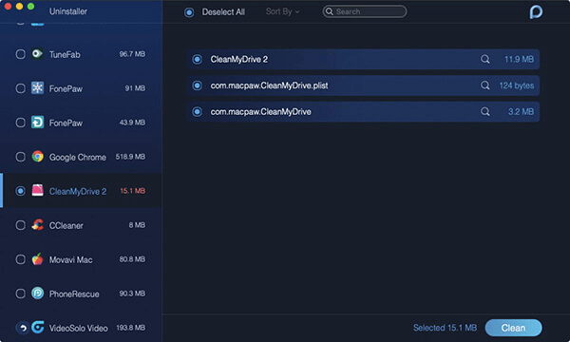570x342 pixels.
Task: Click the FonePaw icon in the 43.9 MB row
Action: pyautogui.click(x=37, y=123)
